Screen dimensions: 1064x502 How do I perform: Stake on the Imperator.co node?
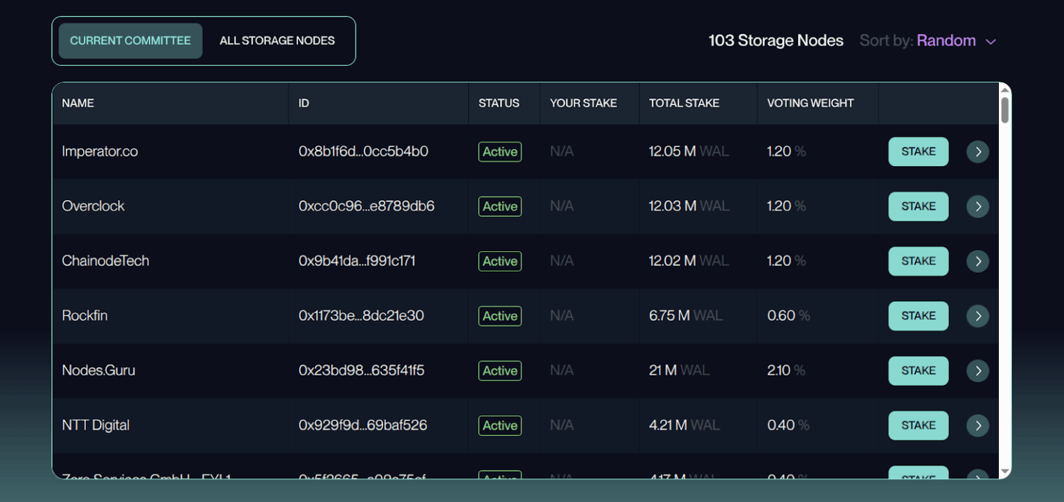point(918,152)
